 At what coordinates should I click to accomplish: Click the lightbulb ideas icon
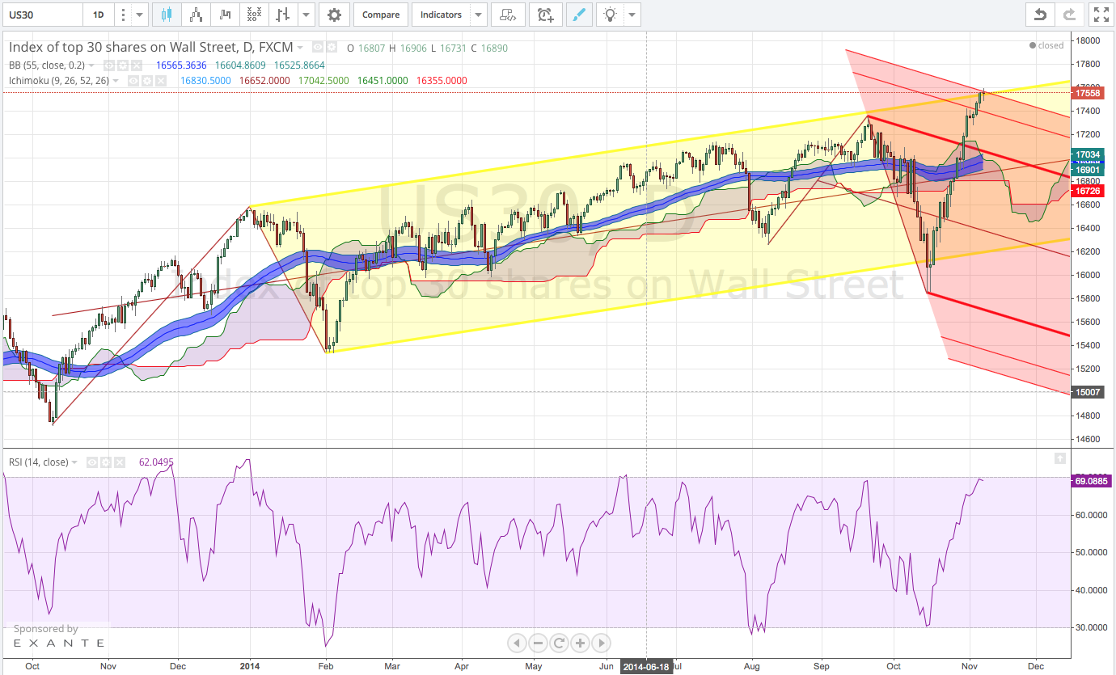pyautogui.click(x=611, y=15)
